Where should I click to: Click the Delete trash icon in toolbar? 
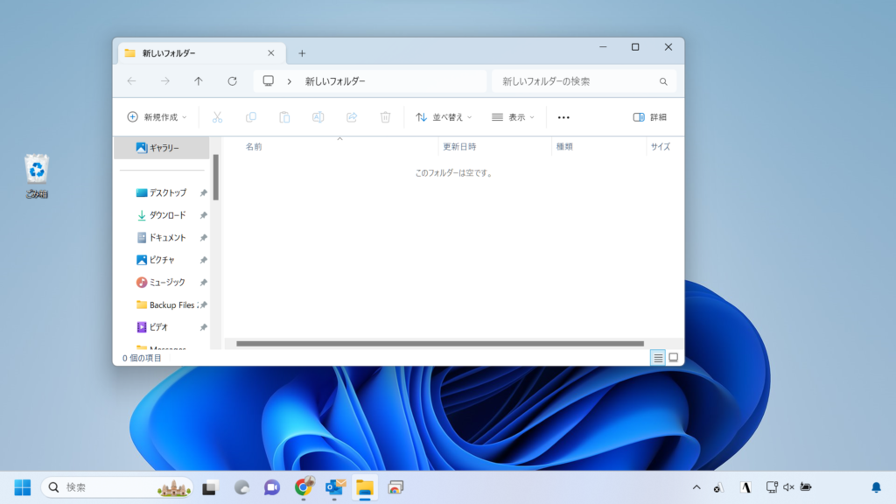(x=385, y=117)
